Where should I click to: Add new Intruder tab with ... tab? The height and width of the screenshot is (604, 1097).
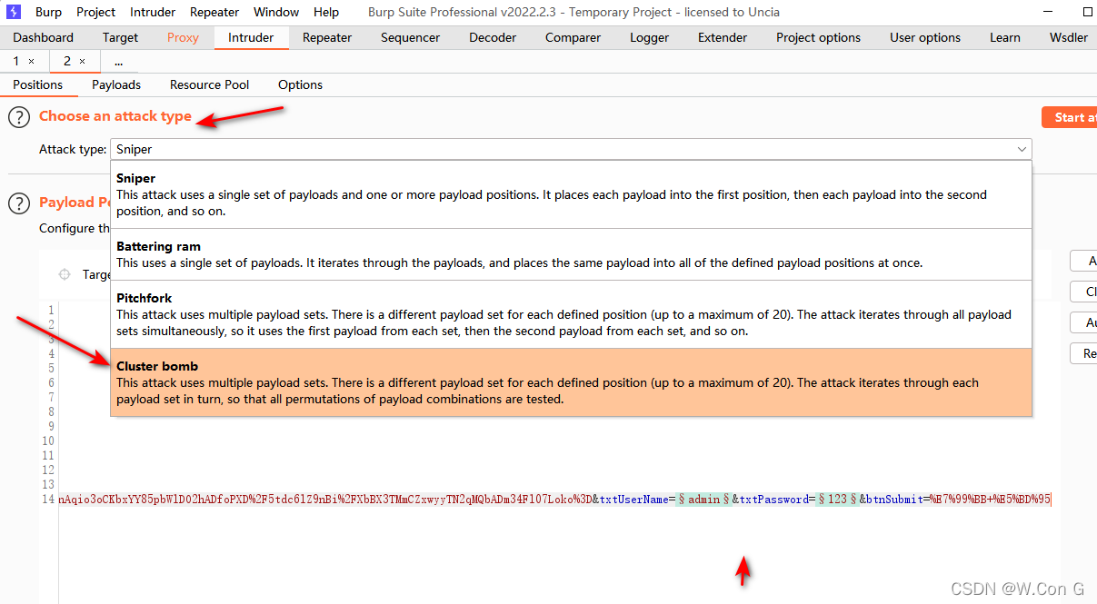(119, 61)
